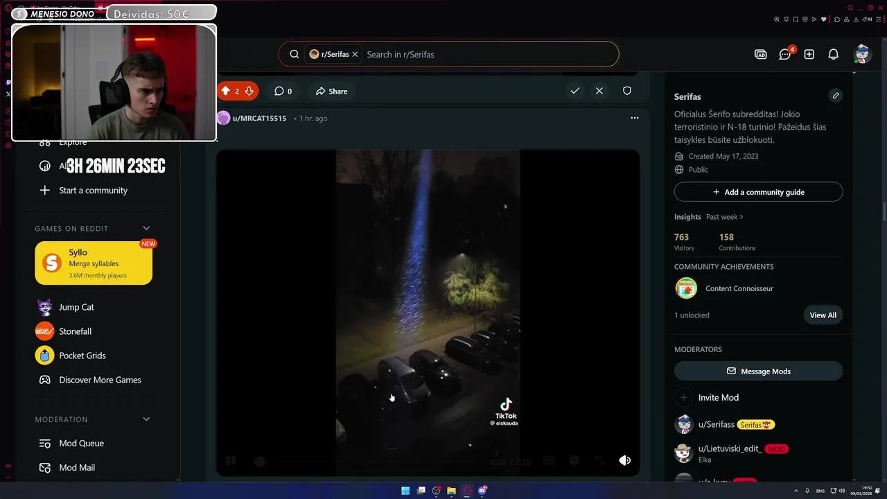The width and height of the screenshot is (887, 499).
Task: Approve the post with the checkmark icon
Action: click(x=575, y=91)
